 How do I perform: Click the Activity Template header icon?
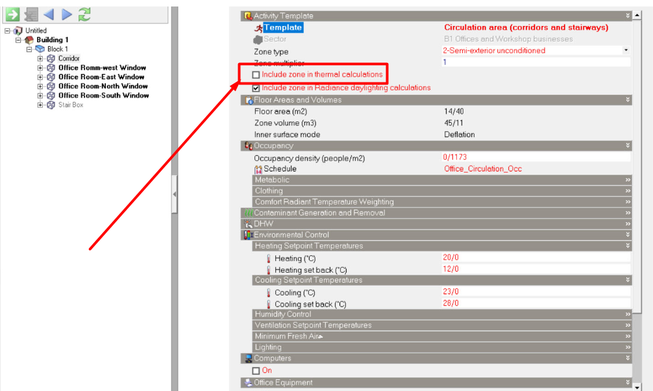click(x=248, y=16)
